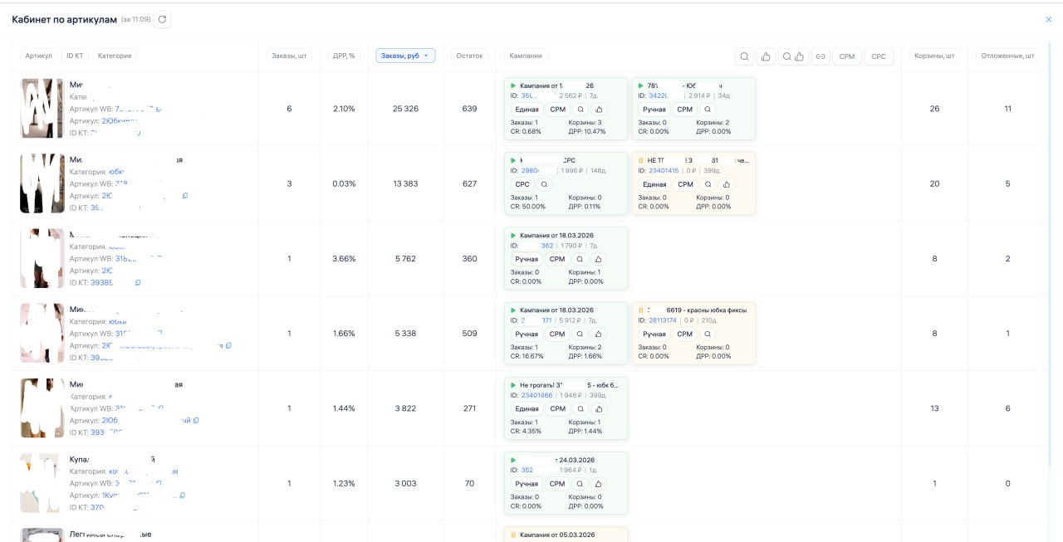Select the Артикул column chip
This screenshot has width=1063, height=542.
coord(39,56)
